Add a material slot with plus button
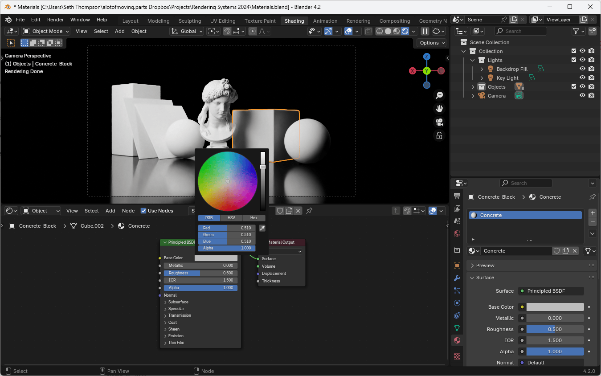Image resolution: width=601 pixels, height=376 pixels. (593, 213)
